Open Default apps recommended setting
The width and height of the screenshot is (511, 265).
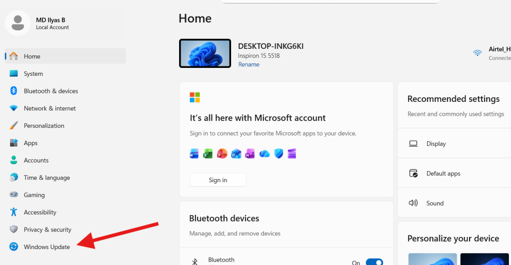pyautogui.click(x=454, y=173)
